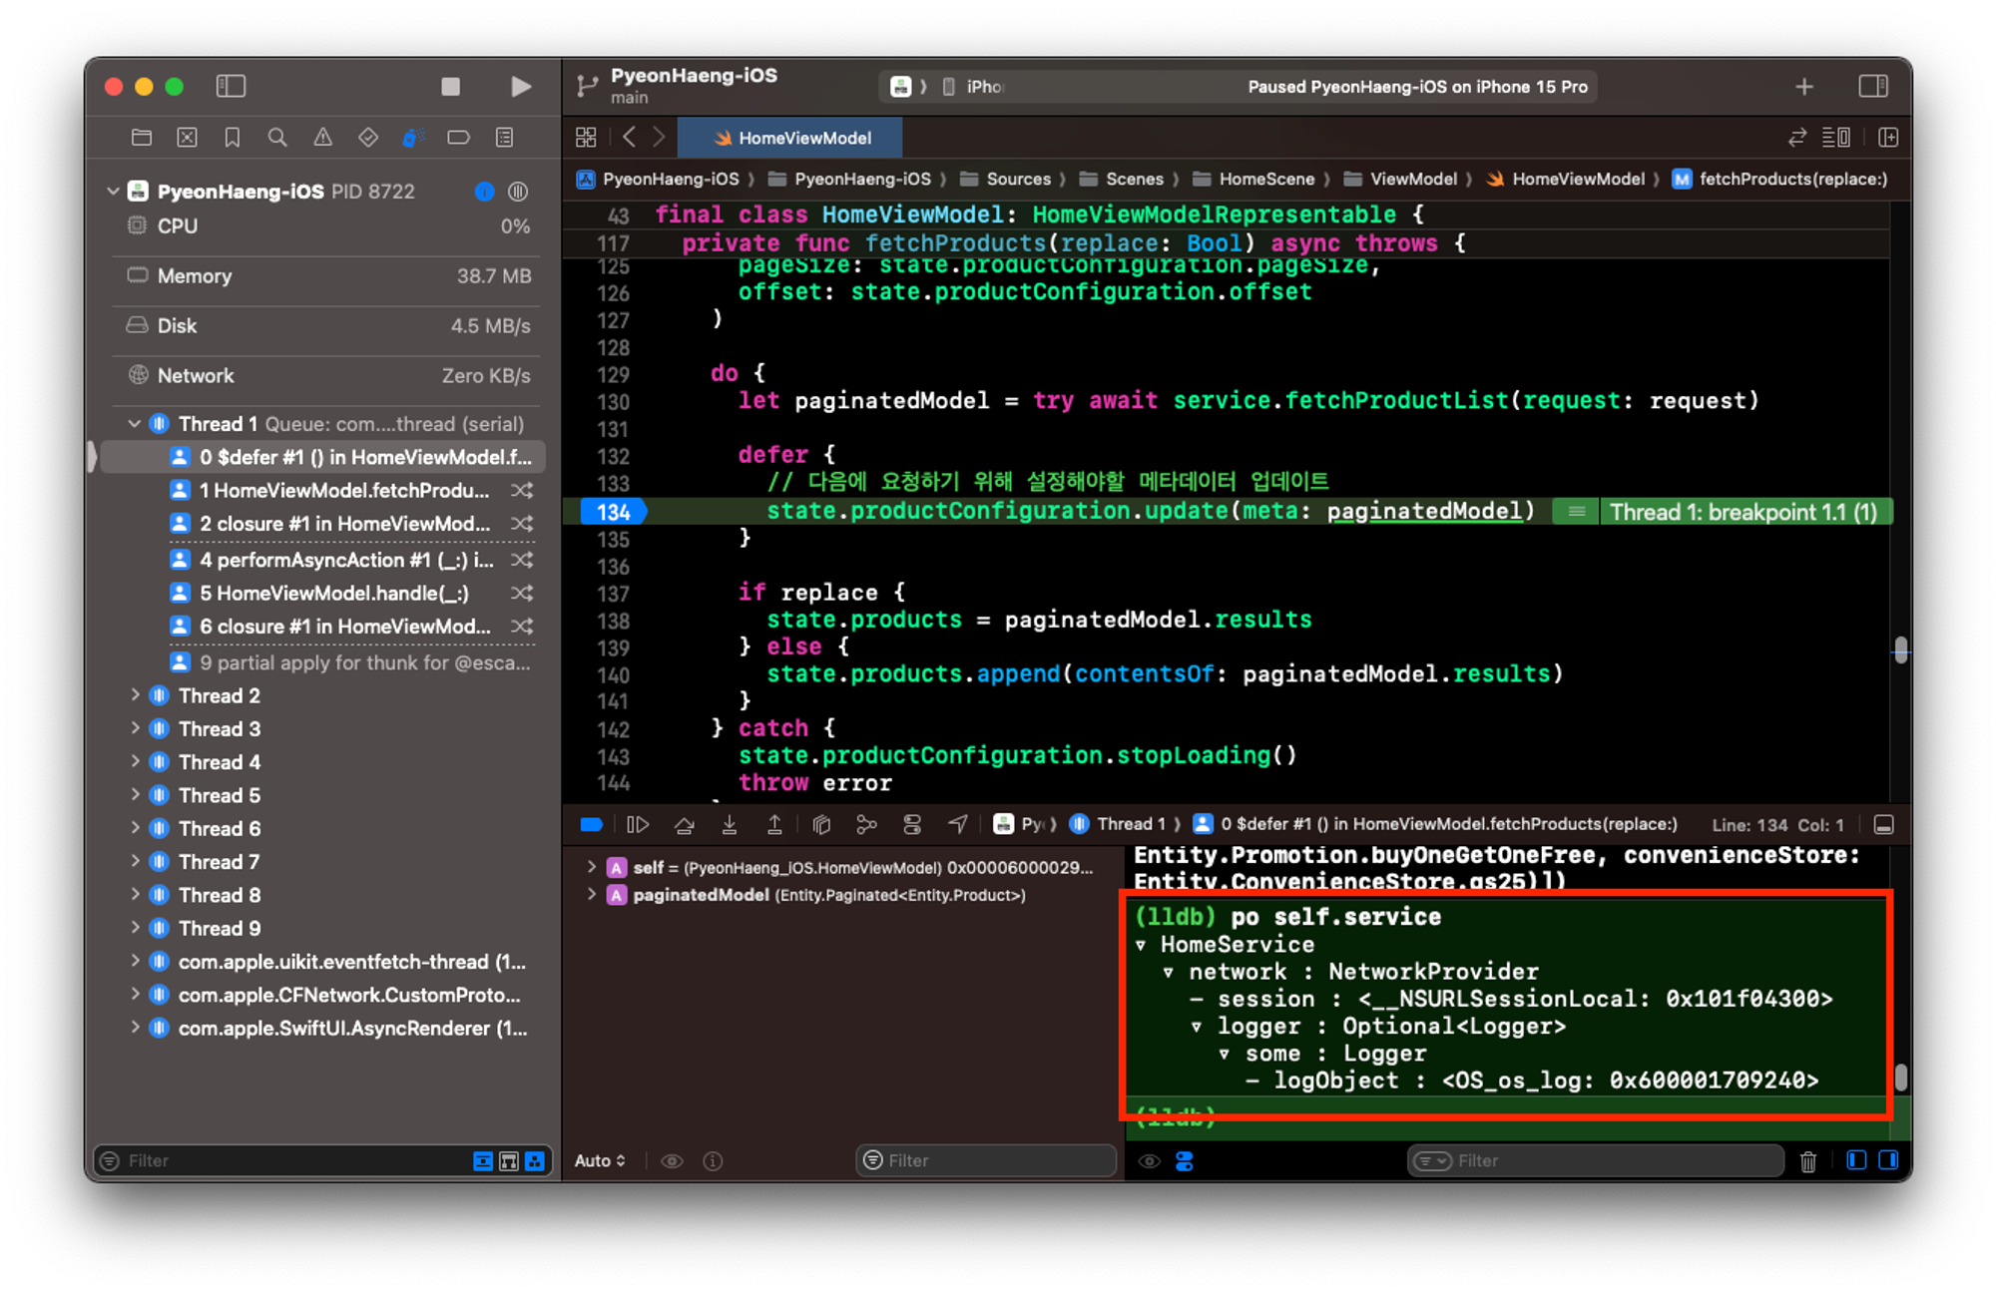The width and height of the screenshot is (1996, 1293).
Task: Toggle the breakpoint on line 134
Action: pyautogui.click(x=613, y=512)
